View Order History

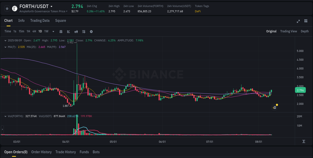(41, 152)
